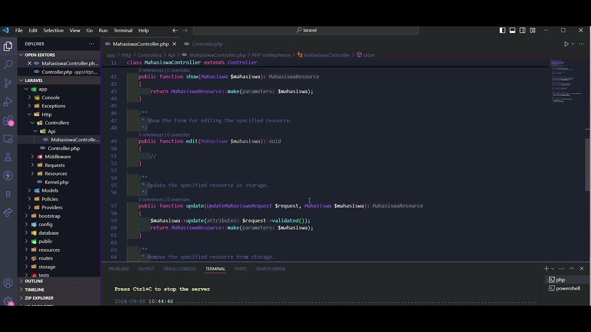Screen dimensions: 591x332
Task: Expand the TIMELINE section
Action: [59, 290]
